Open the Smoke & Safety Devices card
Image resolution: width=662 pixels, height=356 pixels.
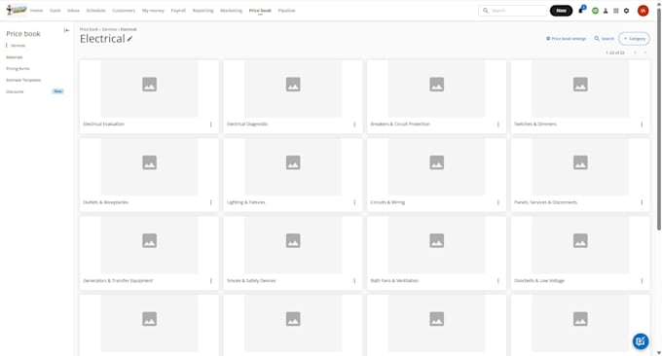point(293,253)
